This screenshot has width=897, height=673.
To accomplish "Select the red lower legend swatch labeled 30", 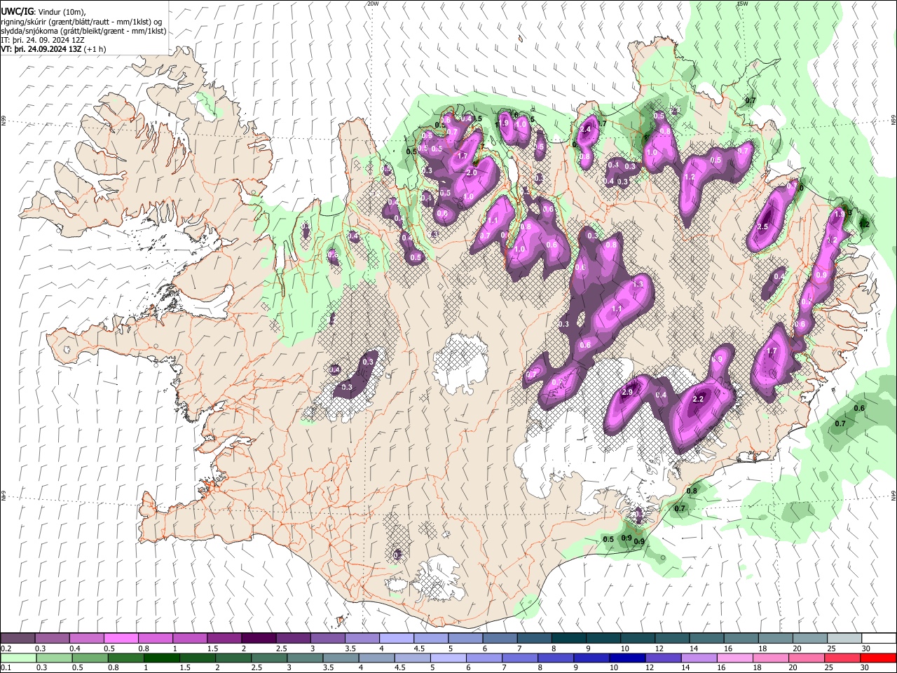I will 878,658.
